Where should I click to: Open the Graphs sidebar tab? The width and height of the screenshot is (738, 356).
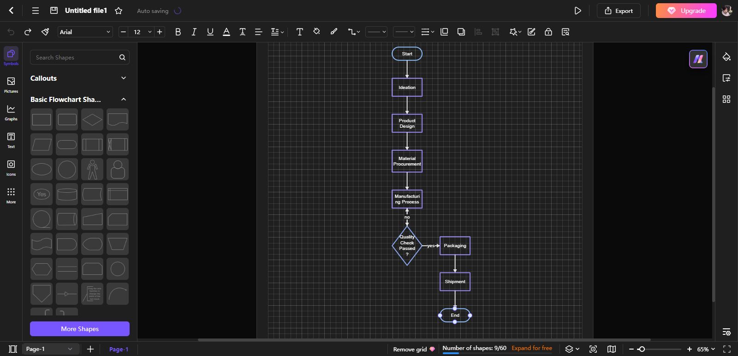[x=11, y=113]
